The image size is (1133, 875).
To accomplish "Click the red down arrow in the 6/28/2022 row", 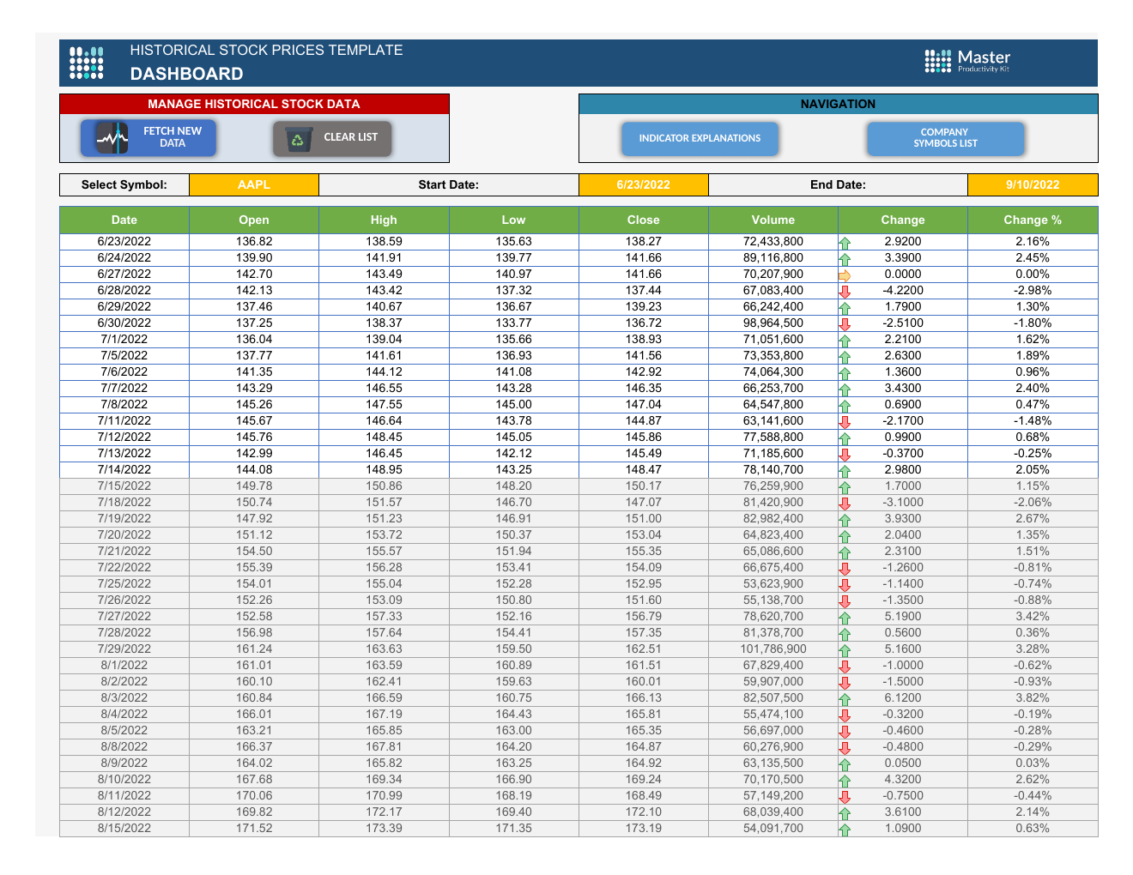I will (845, 292).
